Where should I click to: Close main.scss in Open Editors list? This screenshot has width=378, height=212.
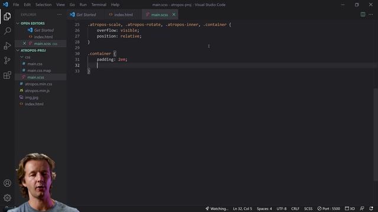point(24,44)
